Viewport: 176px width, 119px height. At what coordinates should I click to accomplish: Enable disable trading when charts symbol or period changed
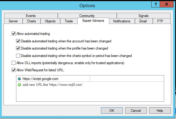tap(18, 56)
